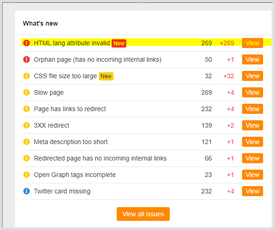Click warning icon for Page has links to redirect
This screenshot has height=230, width=275.
(x=27, y=109)
